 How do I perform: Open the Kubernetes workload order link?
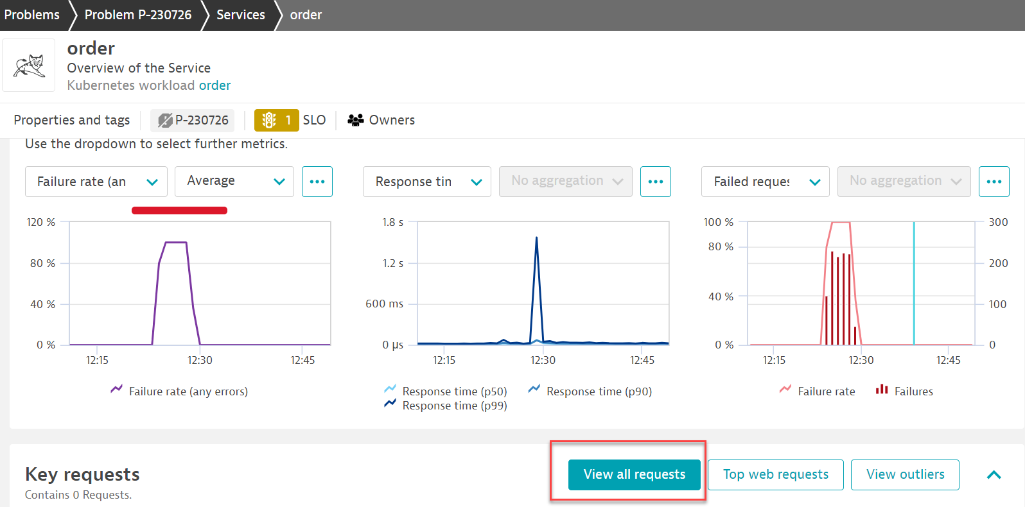pyautogui.click(x=215, y=85)
